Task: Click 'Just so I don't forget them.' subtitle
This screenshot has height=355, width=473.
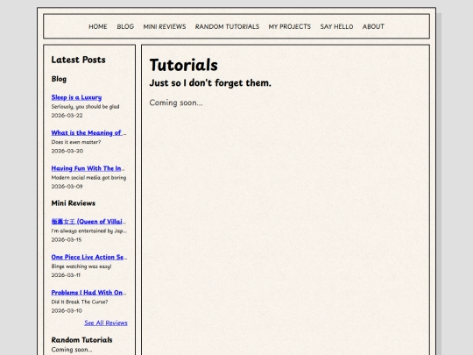Action: 210,83
